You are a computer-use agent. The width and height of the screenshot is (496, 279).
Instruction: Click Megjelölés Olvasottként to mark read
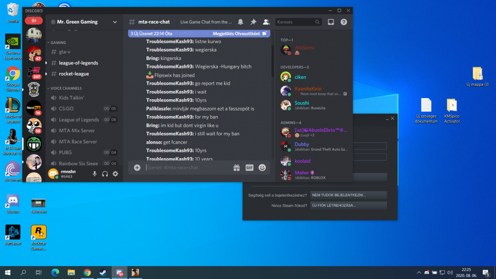point(236,34)
